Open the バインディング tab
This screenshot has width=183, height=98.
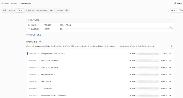29,10
